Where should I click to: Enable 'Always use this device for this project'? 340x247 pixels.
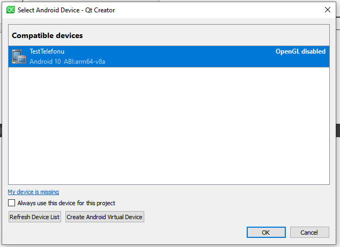click(11, 203)
